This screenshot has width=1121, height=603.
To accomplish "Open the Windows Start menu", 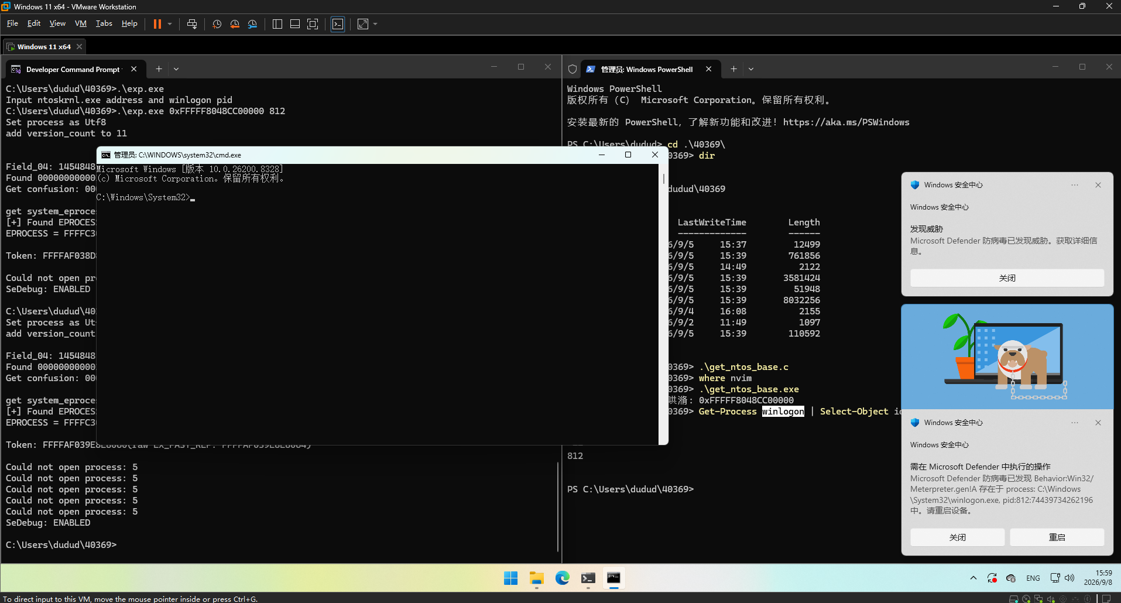I will [x=510, y=578].
